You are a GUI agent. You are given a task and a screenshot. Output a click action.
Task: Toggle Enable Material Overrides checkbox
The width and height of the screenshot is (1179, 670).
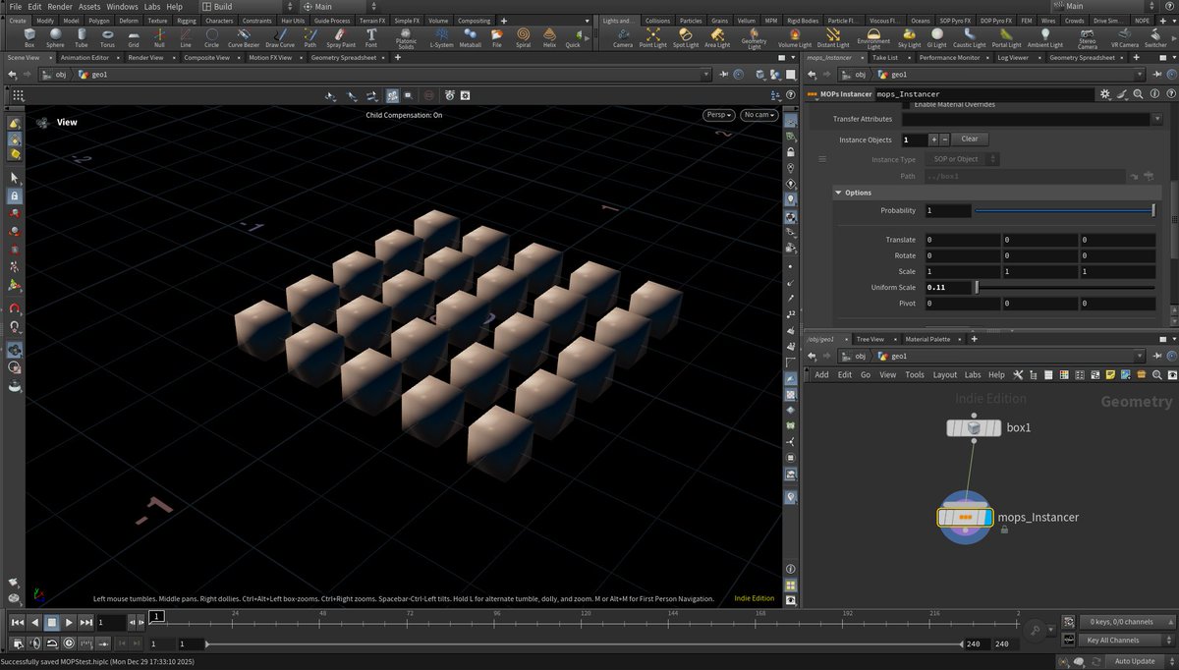pyautogui.click(x=907, y=104)
